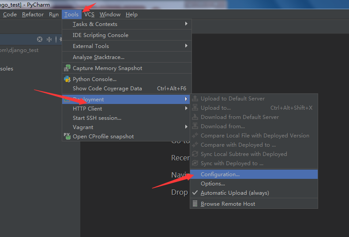
Task: Choose IDE Scripting Console
Action: (x=127, y=35)
